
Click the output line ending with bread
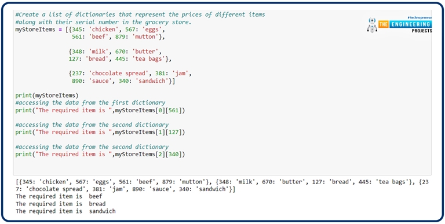coord(61,204)
